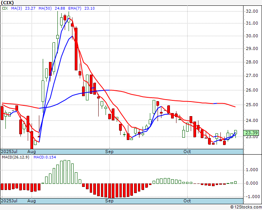Viewport: 262px width, 210px height.
Task: Click the current price tag 23.39
Action: (252, 132)
